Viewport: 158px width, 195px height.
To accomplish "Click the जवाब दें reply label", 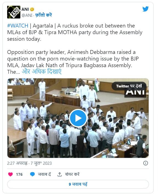I will pos(45,174).
